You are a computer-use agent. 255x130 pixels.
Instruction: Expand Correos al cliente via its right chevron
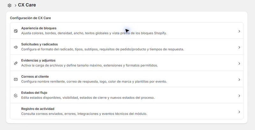(239, 80)
